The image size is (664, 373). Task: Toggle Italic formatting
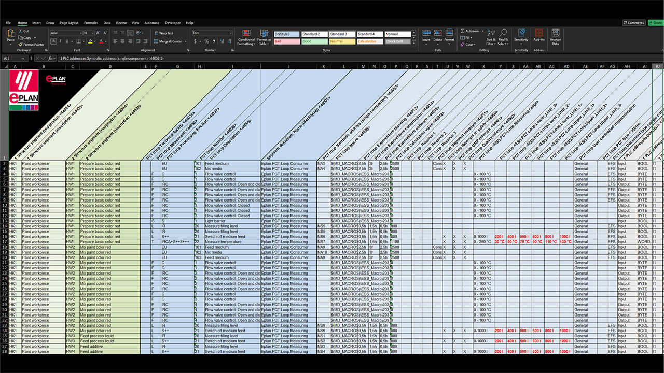click(x=60, y=40)
